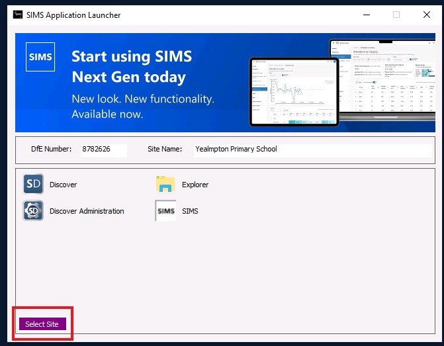444x346 pixels.
Task: Click the Start using SIMS Next Gen banner headline
Action: [132, 67]
